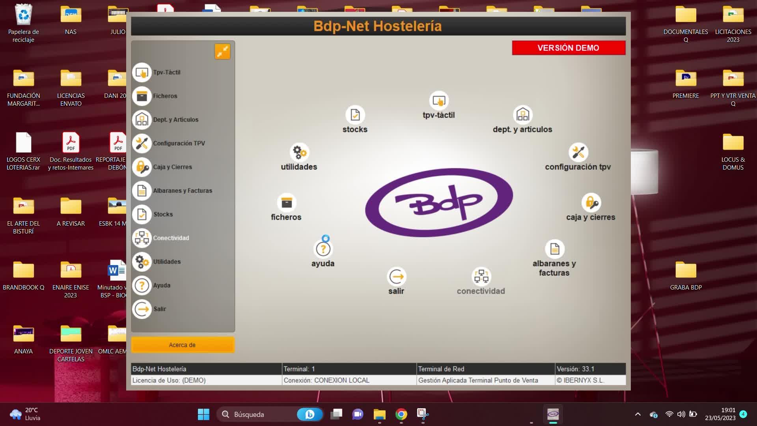Open Configuración TPV from the sidebar
757x426 pixels.
[179, 144]
